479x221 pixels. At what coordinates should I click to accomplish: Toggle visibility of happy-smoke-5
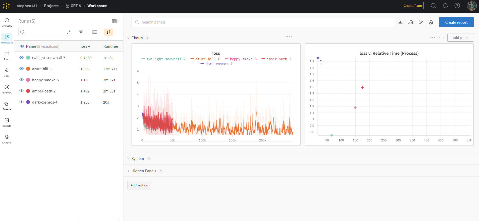coord(22,80)
